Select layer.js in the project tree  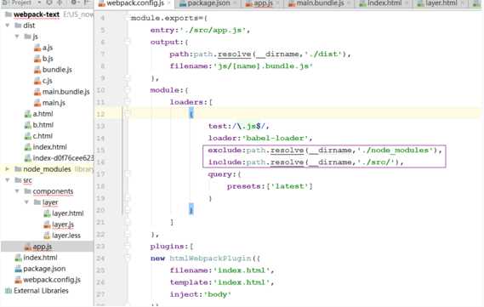click(63, 225)
